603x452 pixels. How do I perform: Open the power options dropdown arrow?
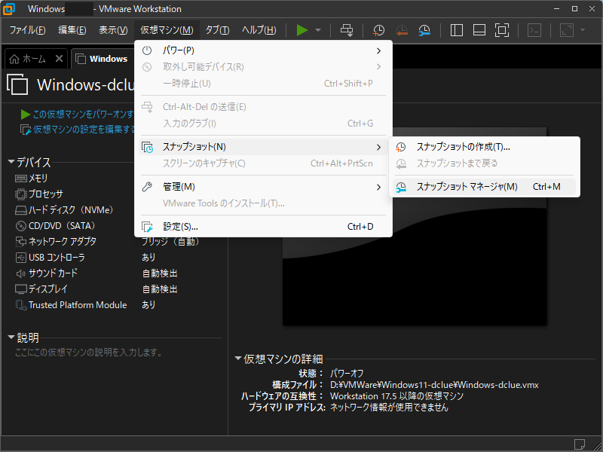(318, 30)
